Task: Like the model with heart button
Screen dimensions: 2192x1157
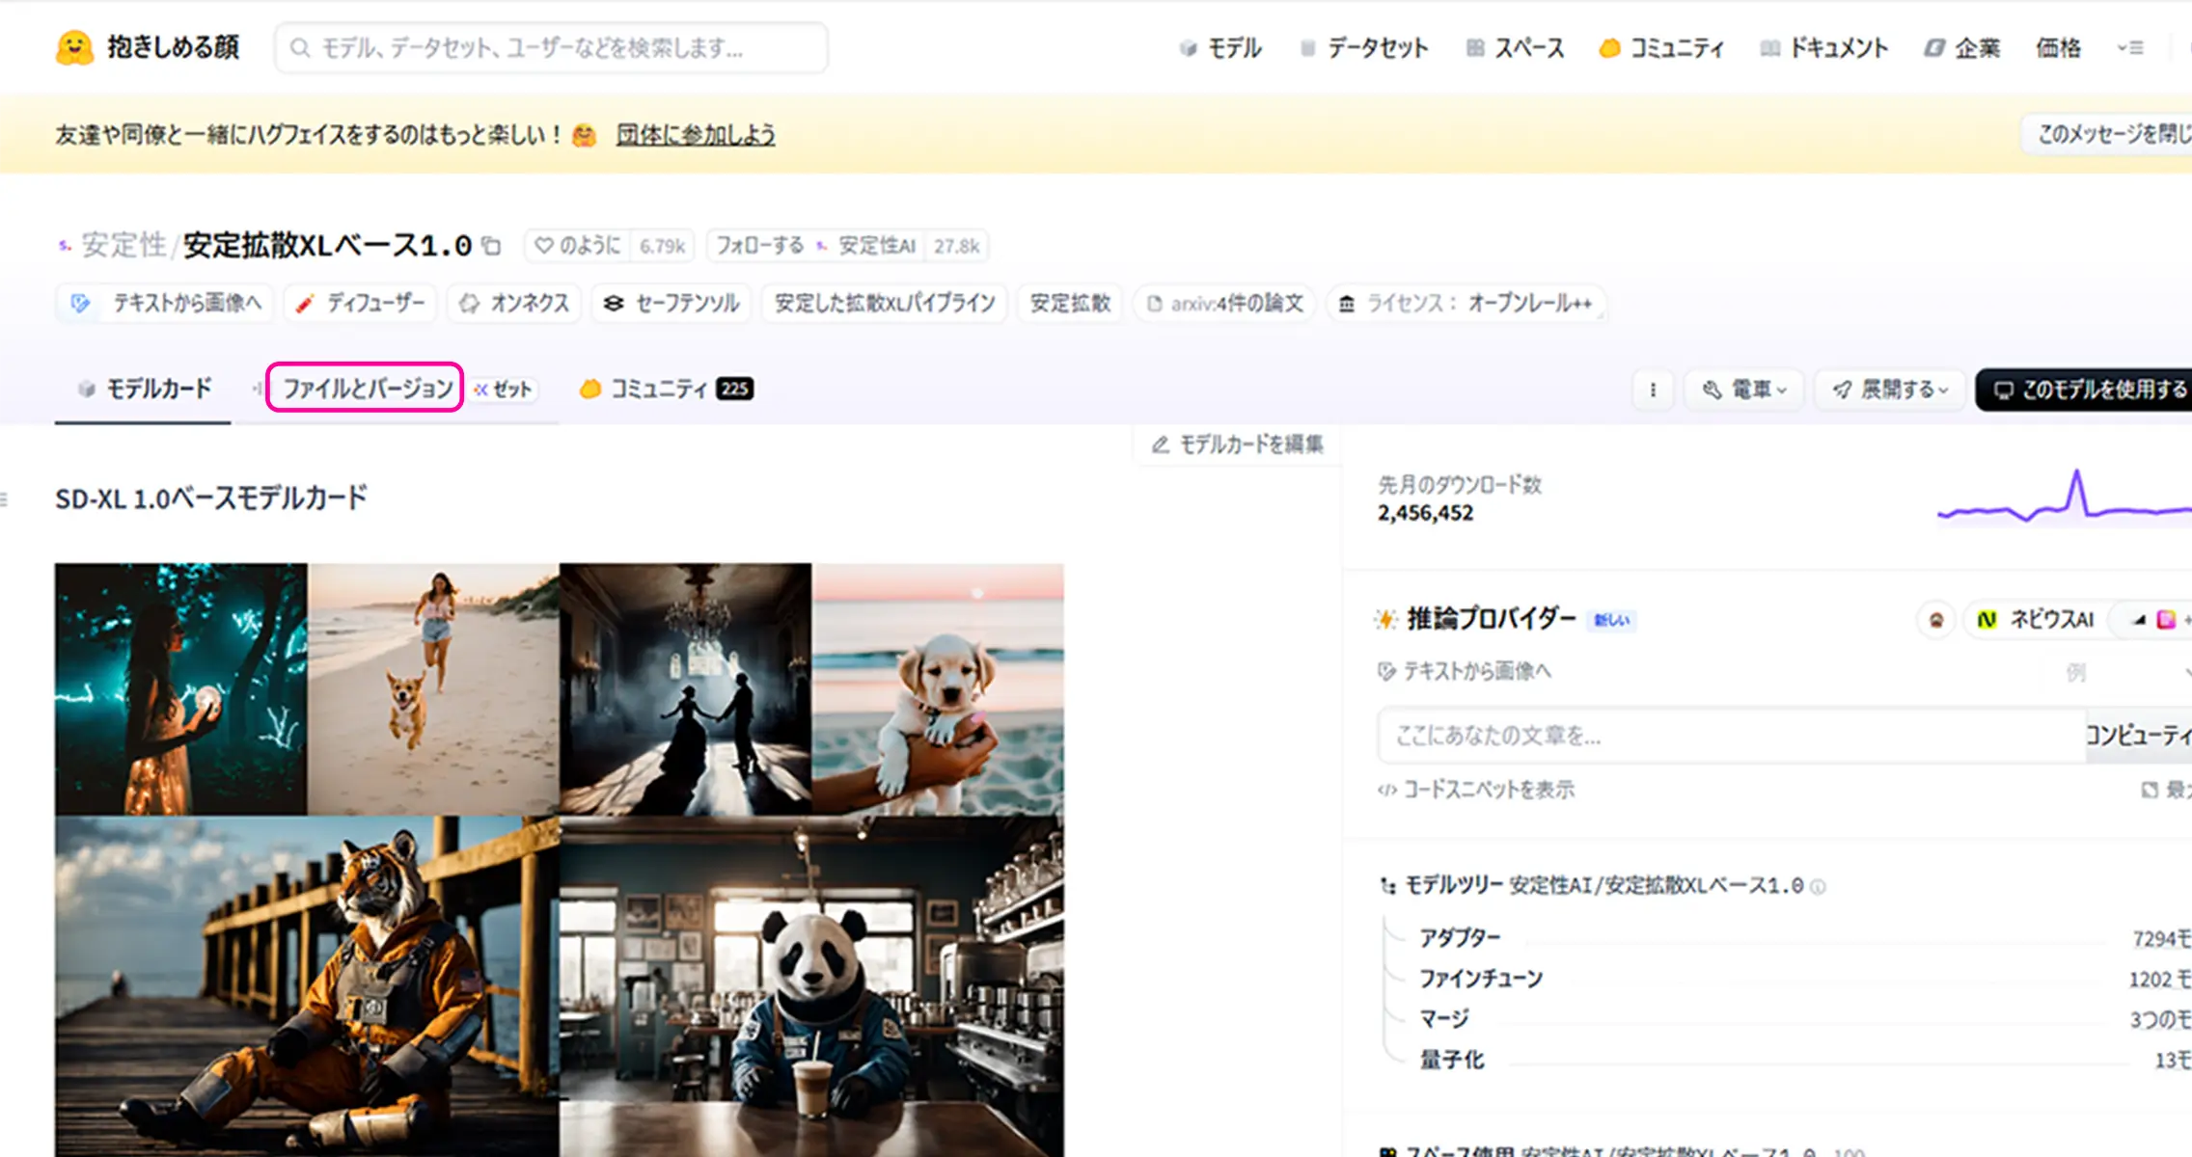Action: [577, 246]
